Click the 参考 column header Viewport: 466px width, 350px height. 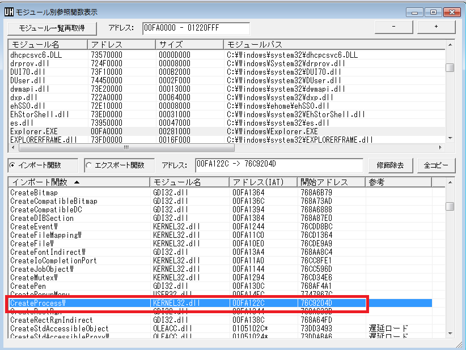click(x=399, y=182)
